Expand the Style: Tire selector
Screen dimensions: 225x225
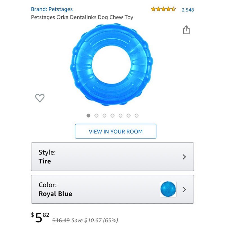[x=112, y=157]
